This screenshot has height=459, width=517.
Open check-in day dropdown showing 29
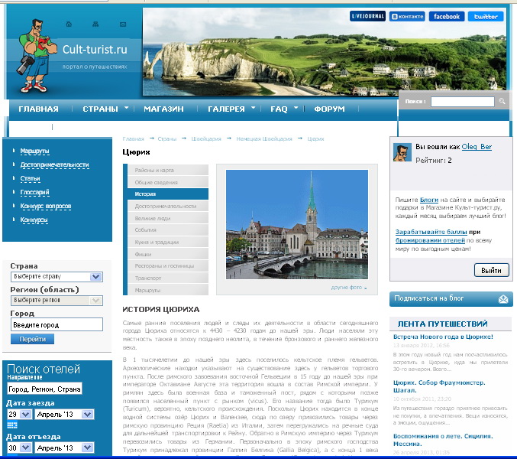(x=19, y=414)
